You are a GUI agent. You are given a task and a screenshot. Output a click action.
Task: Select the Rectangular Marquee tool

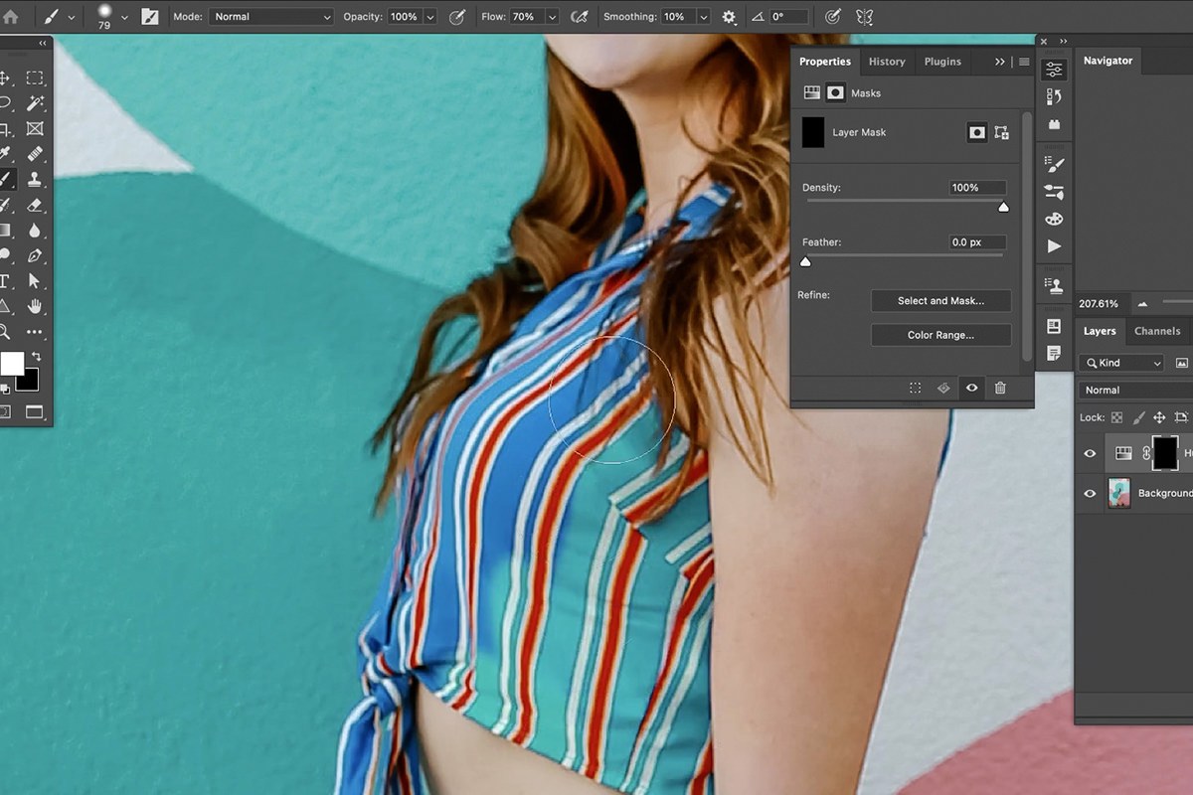pyautogui.click(x=35, y=78)
